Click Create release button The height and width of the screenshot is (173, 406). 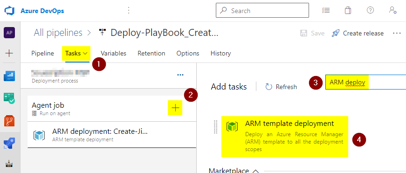coord(358,34)
